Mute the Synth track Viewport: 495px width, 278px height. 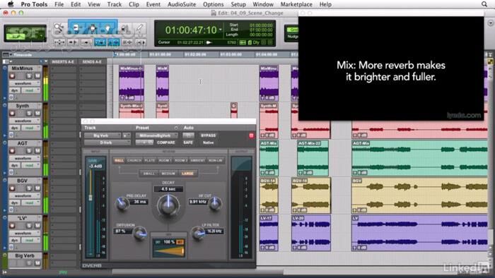37,114
